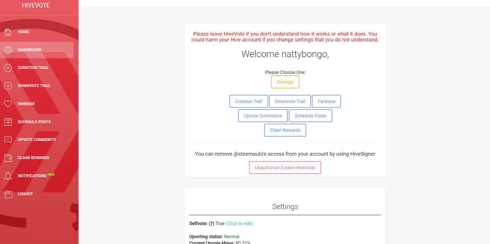The width and height of the screenshot is (490, 244).
Task: Click the Notifications bell icon
Action: [8, 176]
